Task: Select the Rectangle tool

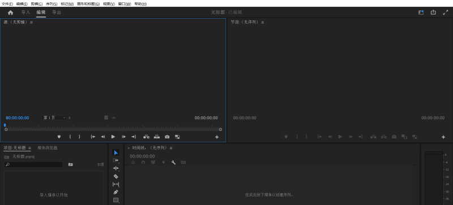Action: coord(116,200)
